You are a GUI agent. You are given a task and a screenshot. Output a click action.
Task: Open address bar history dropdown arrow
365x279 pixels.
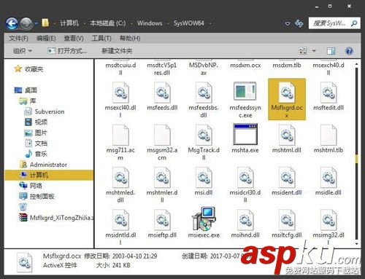(x=288, y=23)
